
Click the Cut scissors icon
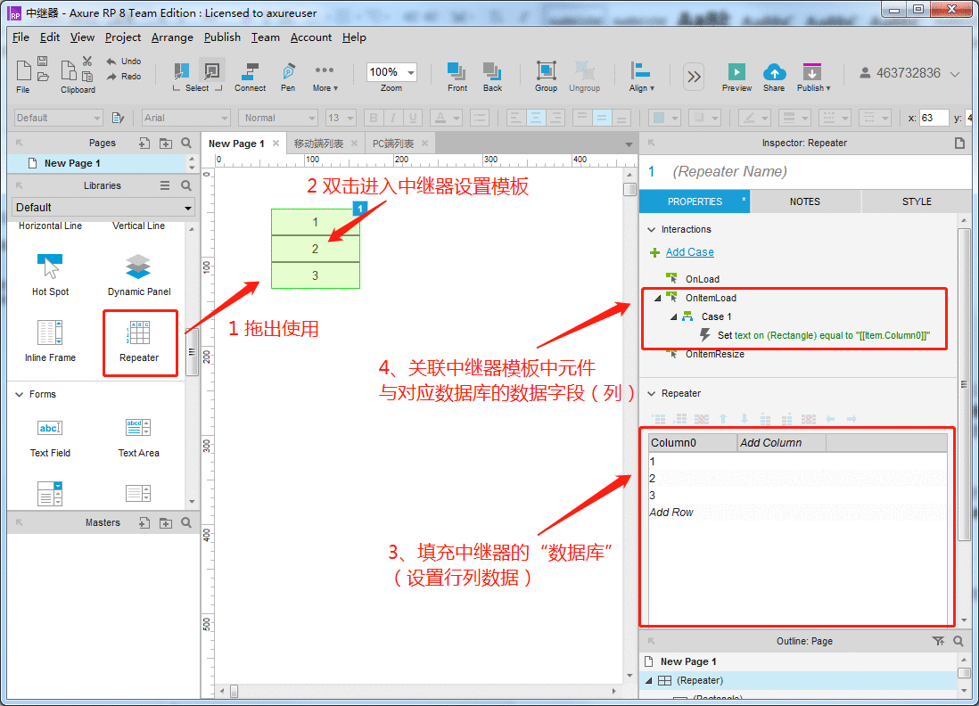pos(87,62)
